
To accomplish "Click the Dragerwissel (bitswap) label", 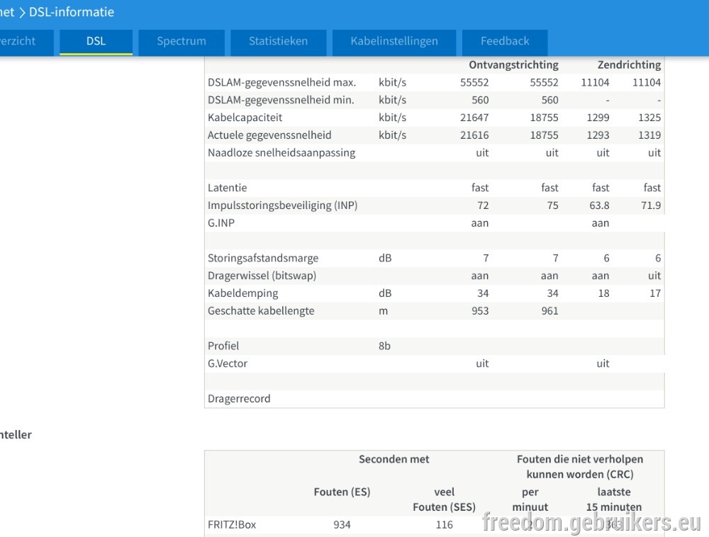I will pos(262,276).
